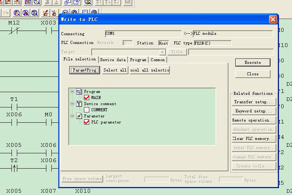Click the T2 rising-edge contact in ladder
The height and width of the screenshot is (195, 292).
[14, 168]
